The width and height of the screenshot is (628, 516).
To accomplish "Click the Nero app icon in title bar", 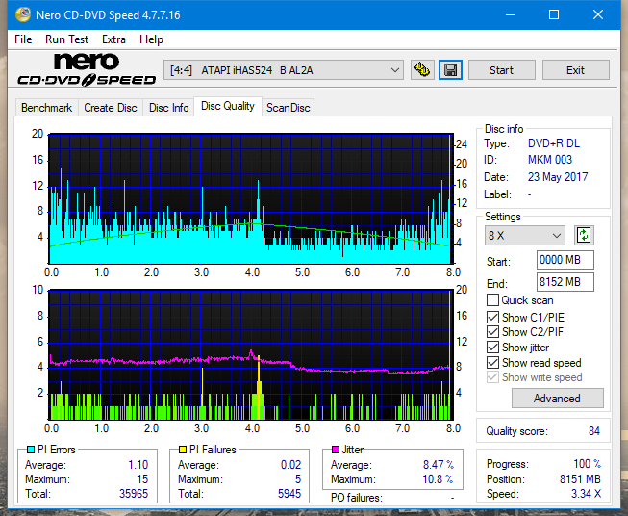I will click(22, 14).
